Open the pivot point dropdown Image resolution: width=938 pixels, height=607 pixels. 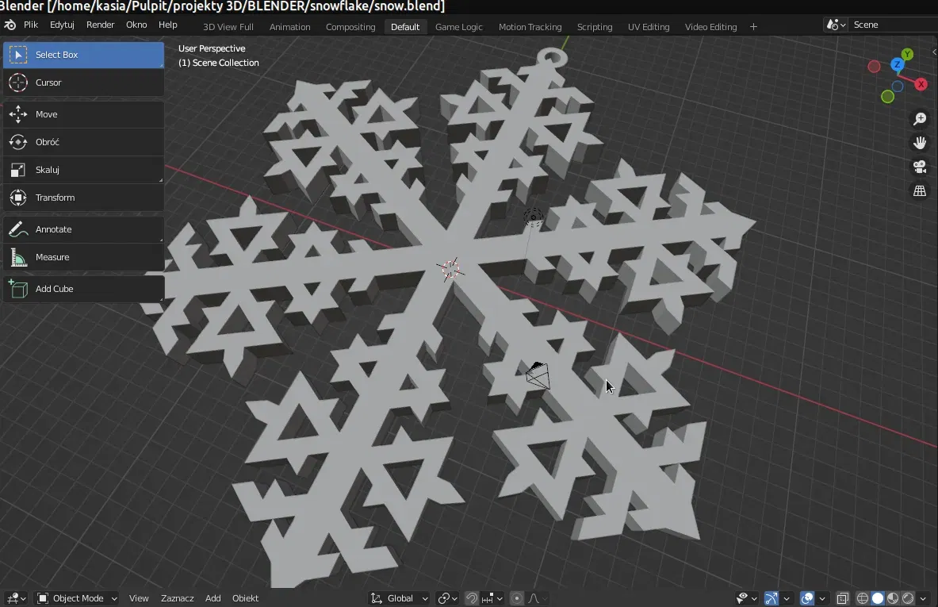click(x=447, y=598)
